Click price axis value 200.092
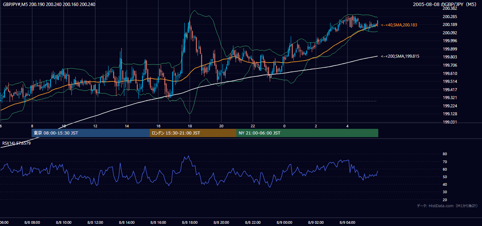This screenshot has width=482, height=226. (x=450, y=33)
